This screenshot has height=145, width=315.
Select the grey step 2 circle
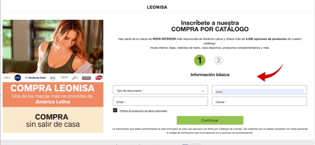tap(218, 60)
